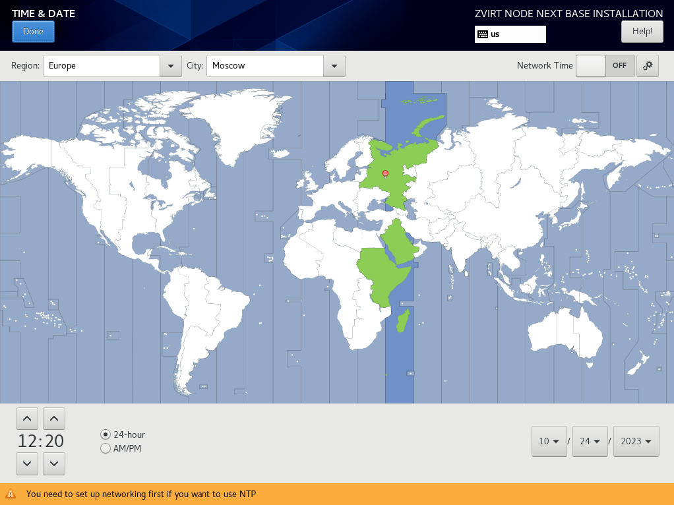Screen dimensions: 674x505
Task: Open the Help! page
Action: coord(642,32)
